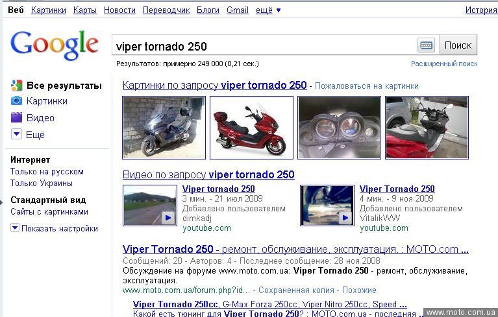Screen dimensions: 498x317
Task: Play the VitalikWW video thumbnail
Action: pos(327,205)
